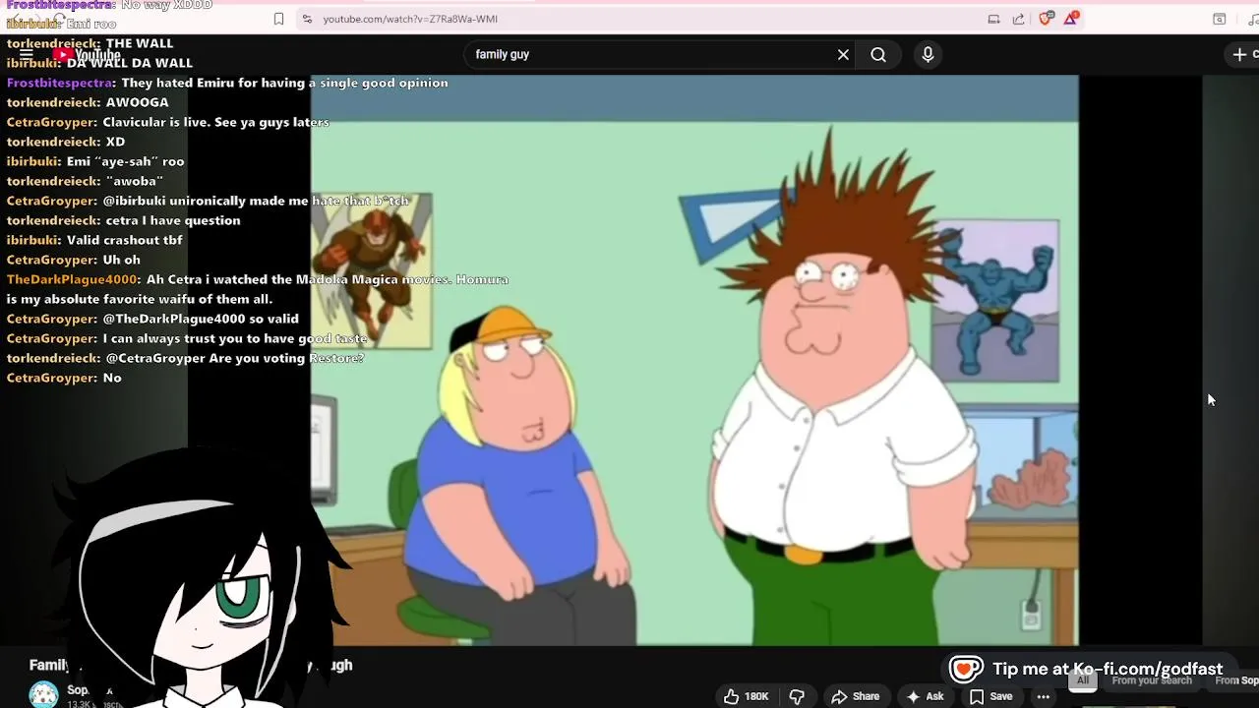Click chat message 'cetra I have question'
Screen dimensions: 1259x708
(173, 220)
